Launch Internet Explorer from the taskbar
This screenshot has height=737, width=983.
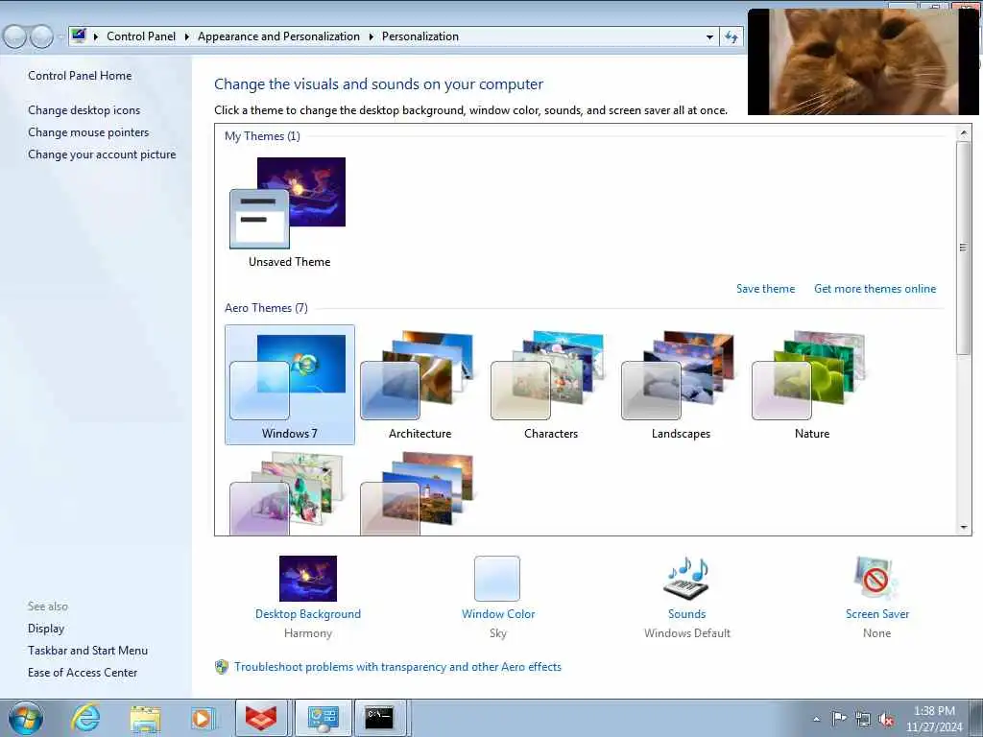pyautogui.click(x=85, y=718)
